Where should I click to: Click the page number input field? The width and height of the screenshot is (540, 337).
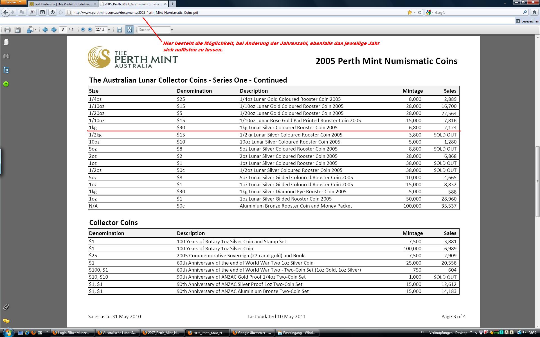click(63, 29)
